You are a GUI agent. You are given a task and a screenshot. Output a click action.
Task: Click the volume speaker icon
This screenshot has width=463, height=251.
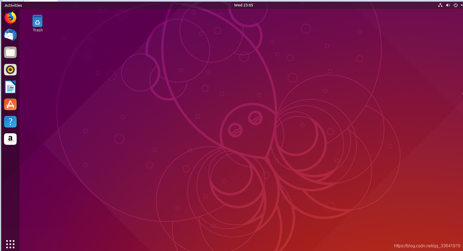tap(448, 5)
